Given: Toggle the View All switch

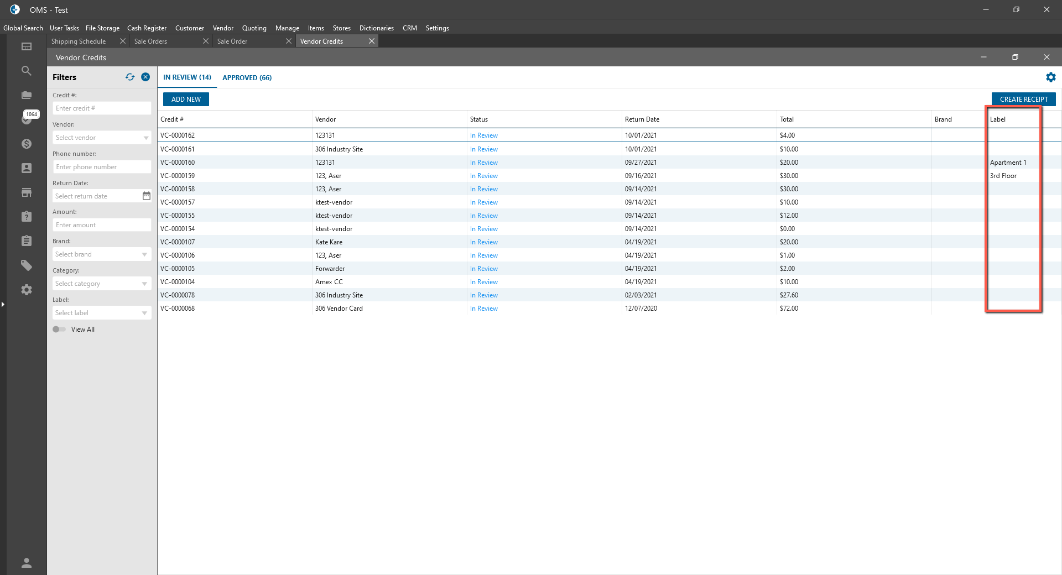Looking at the screenshot, I should tap(59, 330).
